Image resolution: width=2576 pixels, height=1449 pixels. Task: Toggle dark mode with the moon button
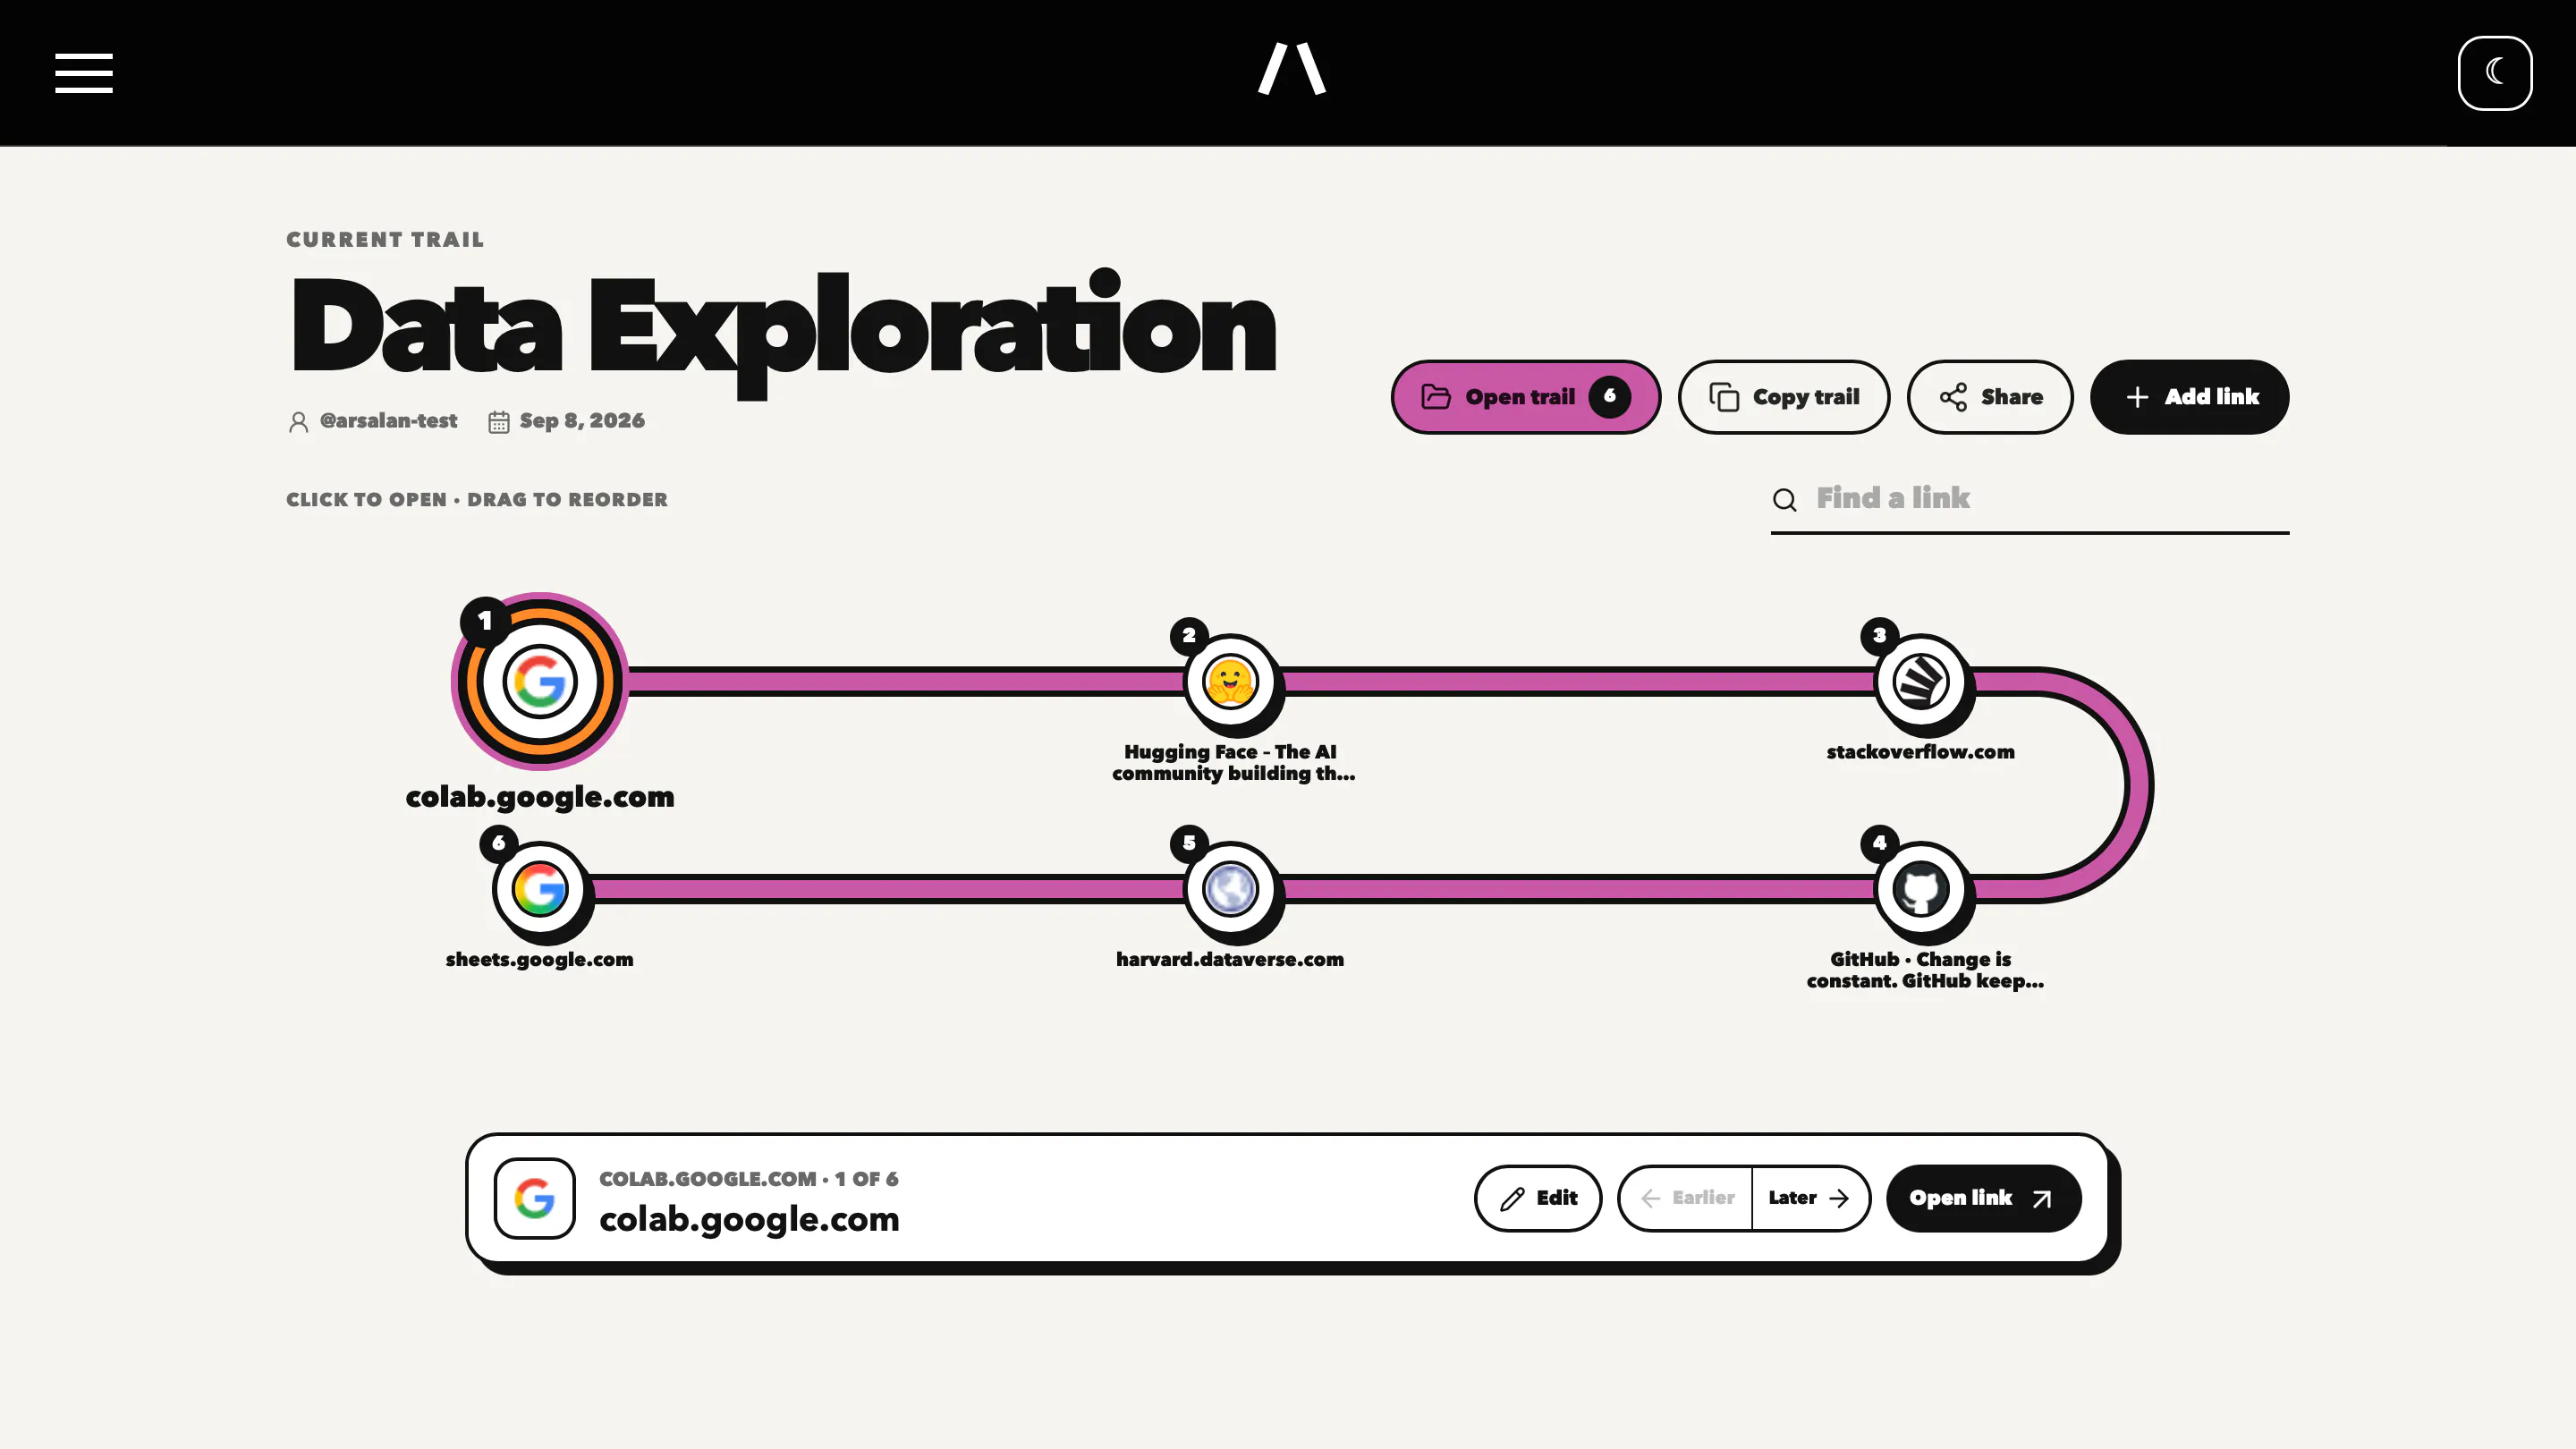tap(2494, 73)
